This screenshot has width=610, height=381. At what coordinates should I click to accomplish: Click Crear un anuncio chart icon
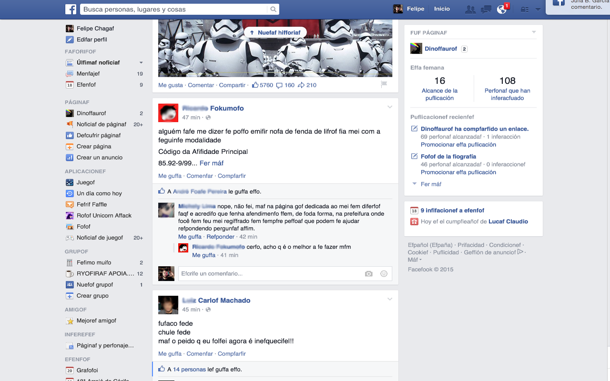(x=70, y=158)
